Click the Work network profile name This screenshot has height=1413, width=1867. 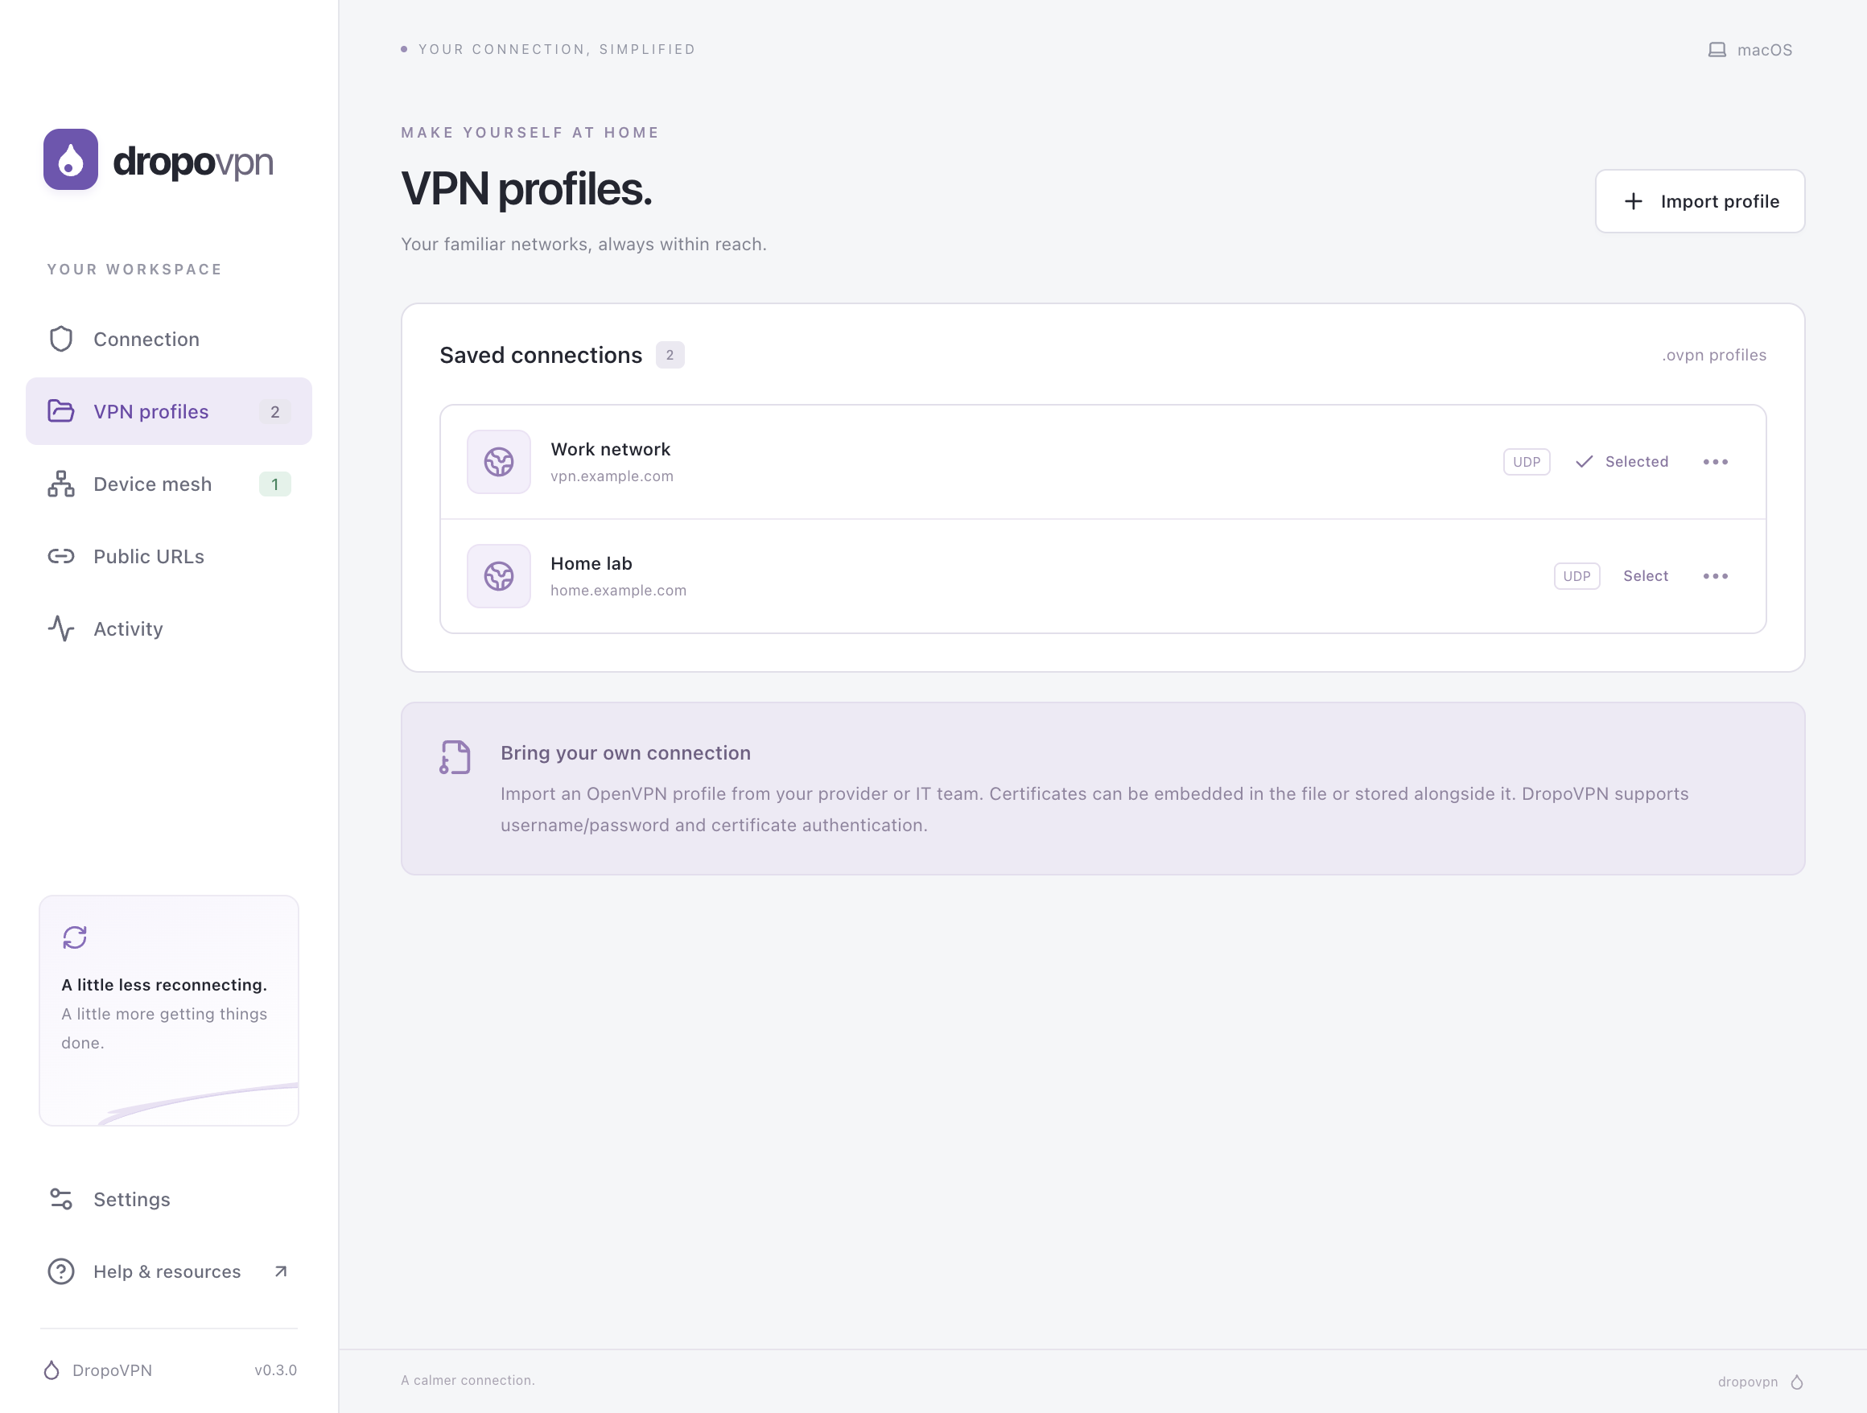pos(610,449)
